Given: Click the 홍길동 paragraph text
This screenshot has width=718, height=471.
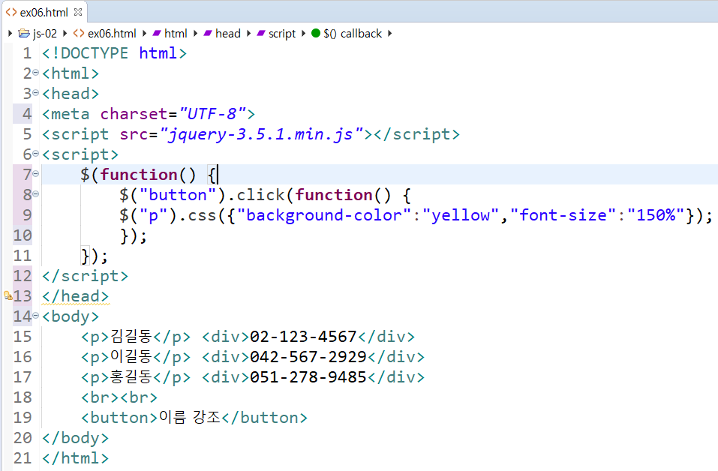Looking at the screenshot, I should pyautogui.click(x=131, y=376).
